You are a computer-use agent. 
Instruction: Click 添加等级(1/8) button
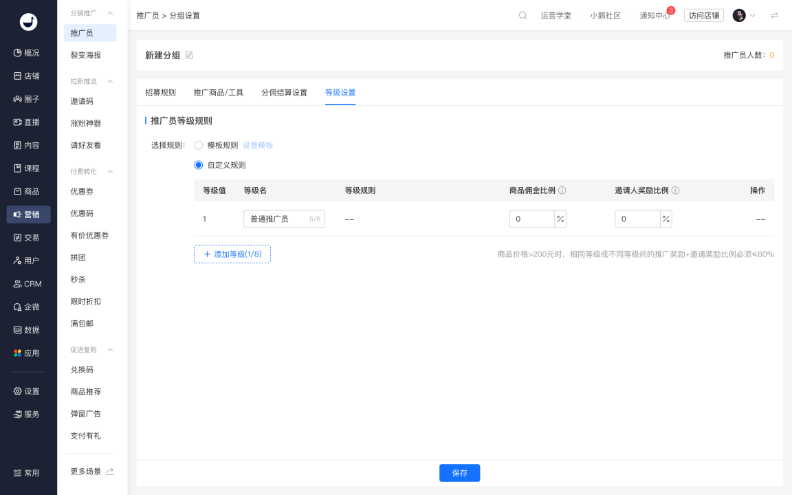point(232,254)
